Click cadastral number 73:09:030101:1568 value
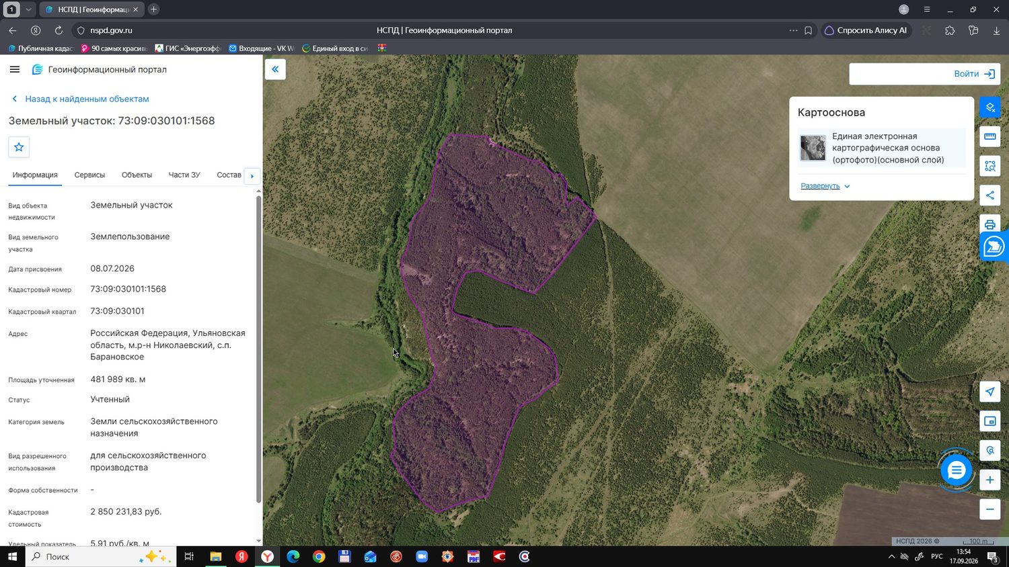 tap(128, 289)
